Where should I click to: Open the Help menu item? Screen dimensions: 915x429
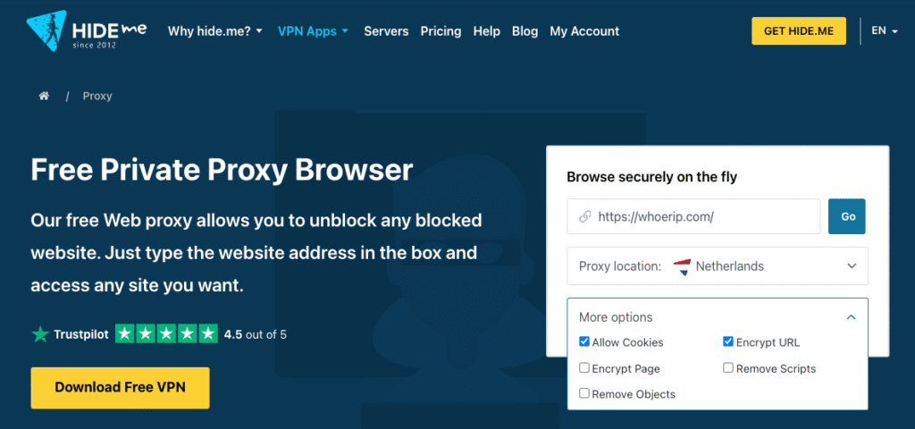pos(487,31)
